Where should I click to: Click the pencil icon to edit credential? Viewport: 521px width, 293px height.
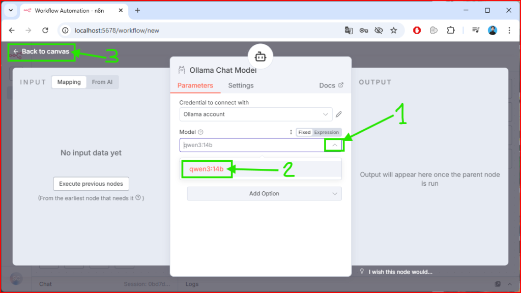click(x=338, y=114)
